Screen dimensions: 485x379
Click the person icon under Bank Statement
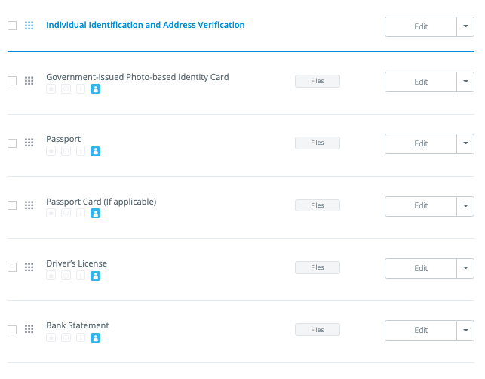96,337
